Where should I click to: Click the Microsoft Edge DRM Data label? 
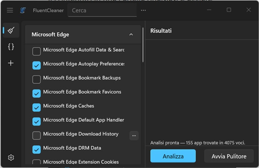72,148
